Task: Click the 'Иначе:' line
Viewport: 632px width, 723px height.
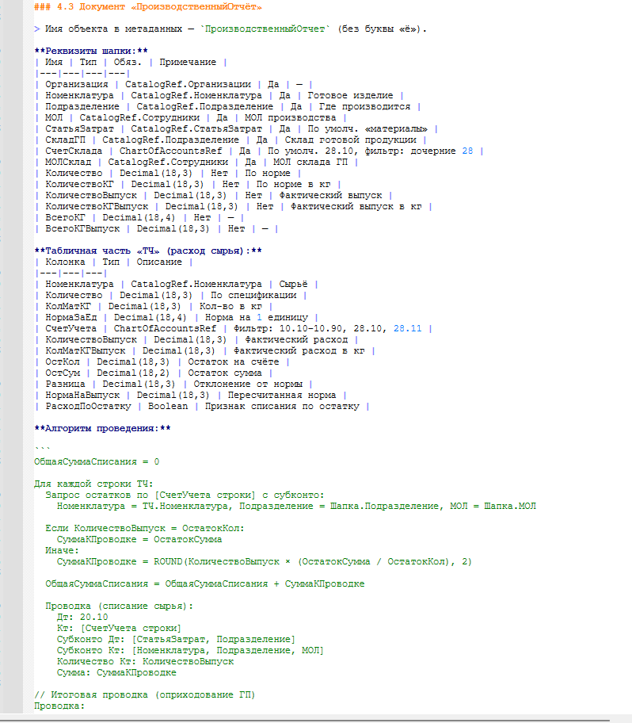Action: pos(63,550)
